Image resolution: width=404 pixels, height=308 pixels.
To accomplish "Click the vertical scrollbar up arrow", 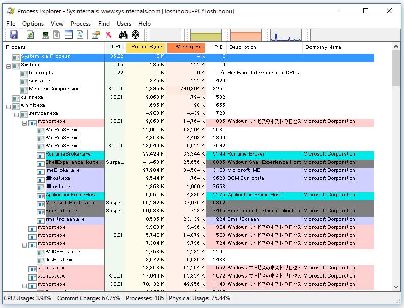I will [396, 47].
